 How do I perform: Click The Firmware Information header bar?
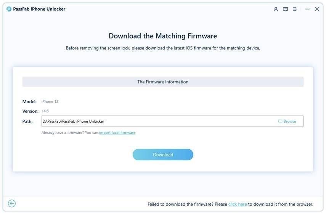tap(163, 82)
